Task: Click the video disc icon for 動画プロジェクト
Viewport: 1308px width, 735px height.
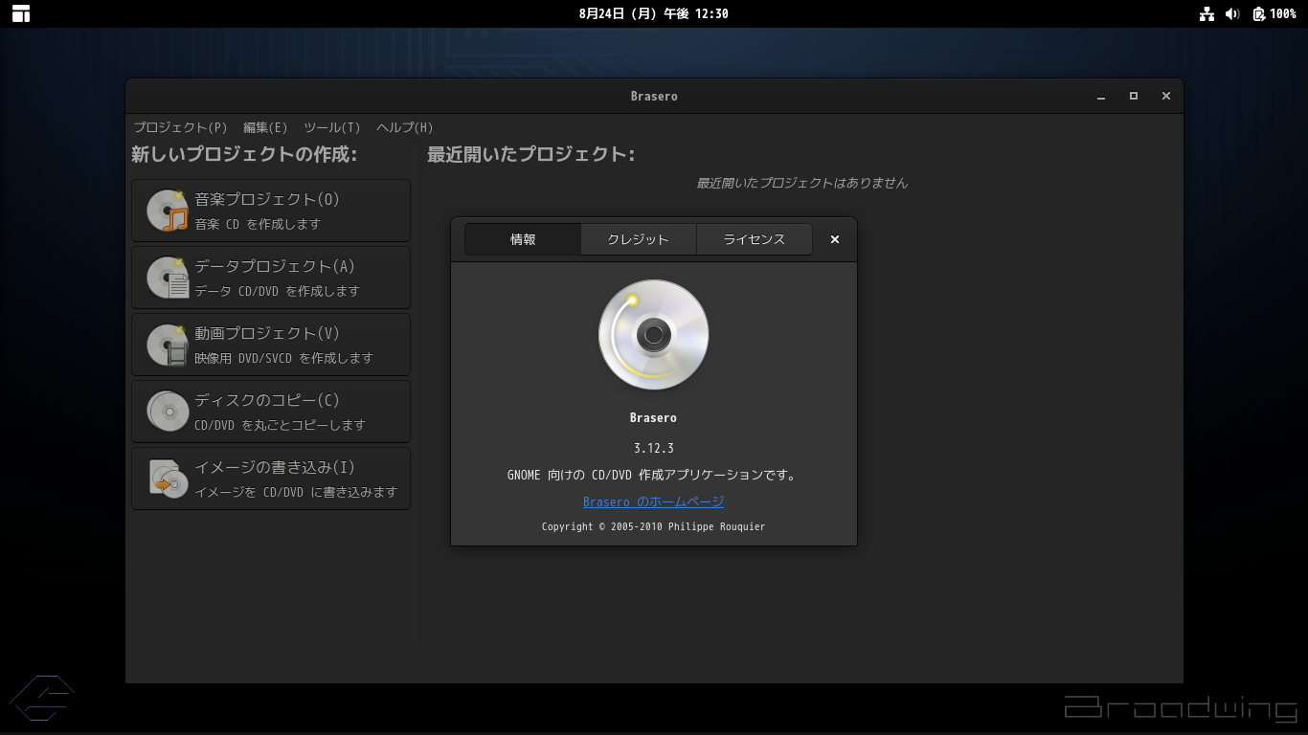Action: [x=168, y=345]
